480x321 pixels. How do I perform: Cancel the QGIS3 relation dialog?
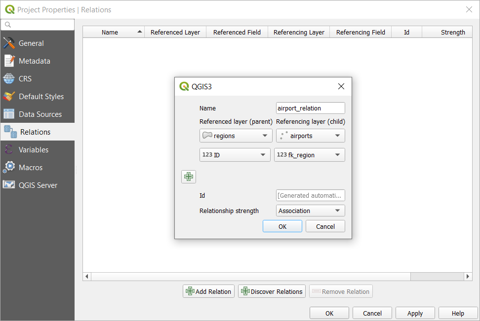325,226
